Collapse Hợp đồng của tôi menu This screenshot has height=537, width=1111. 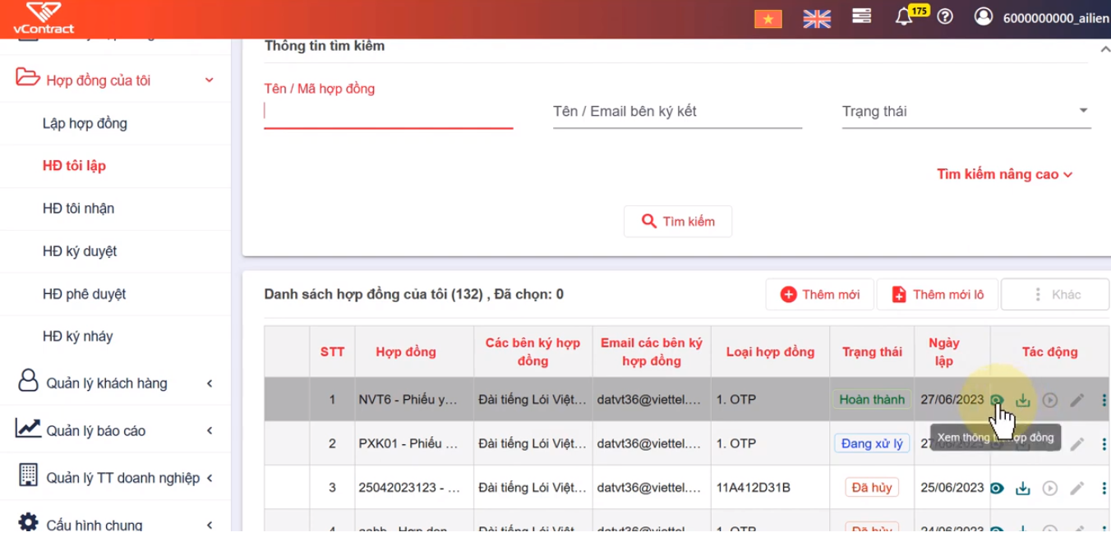click(115, 80)
